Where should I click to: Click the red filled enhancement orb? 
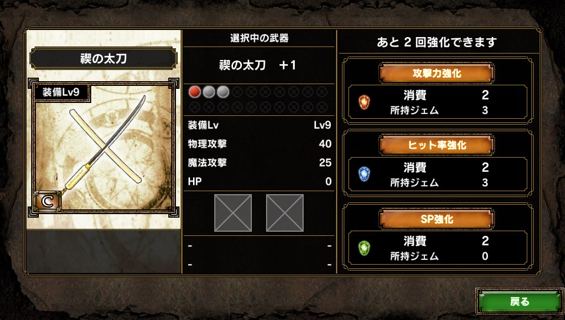(x=195, y=92)
